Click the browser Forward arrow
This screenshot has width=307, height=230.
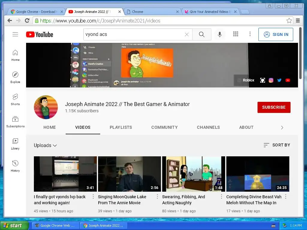pos(18,21)
